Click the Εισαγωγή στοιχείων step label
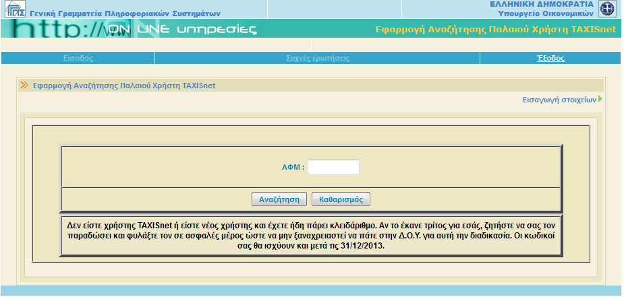The image size is (624, 297). [x=559, y=100]
